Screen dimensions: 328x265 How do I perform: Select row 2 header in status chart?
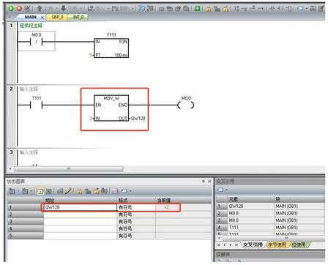[x=26, y=214]
